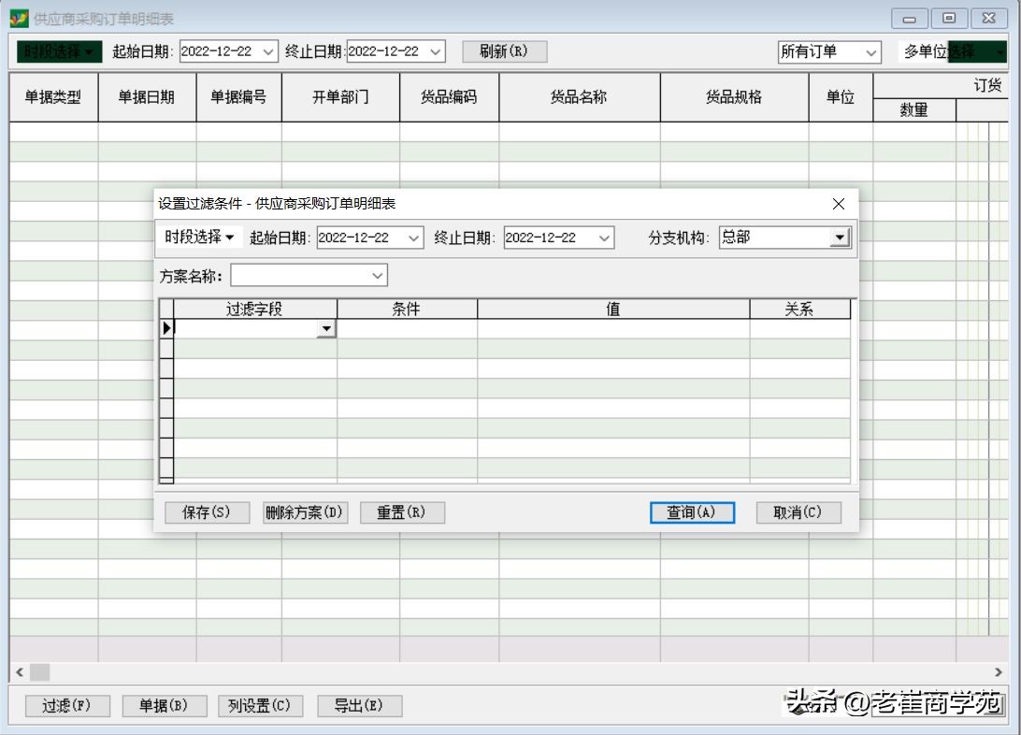Open the 方案名称 scheme name combo box

(376, 275)
